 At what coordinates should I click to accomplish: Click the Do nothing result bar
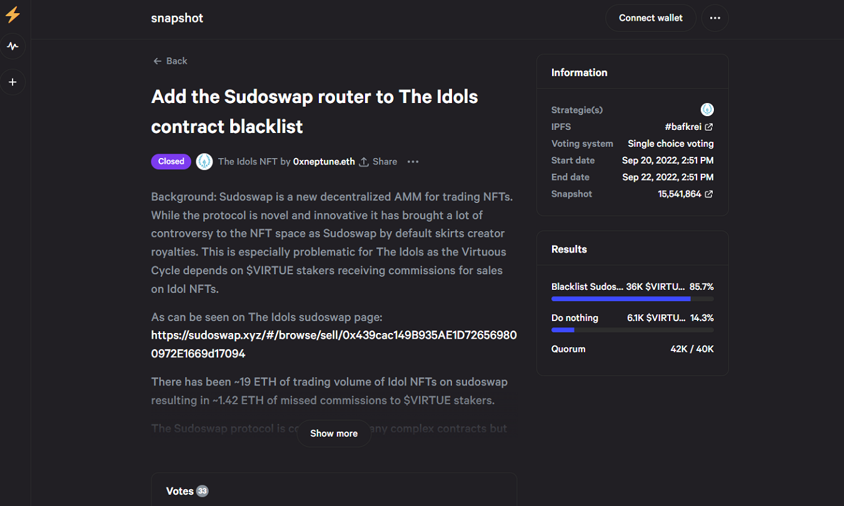click(632, 329)
